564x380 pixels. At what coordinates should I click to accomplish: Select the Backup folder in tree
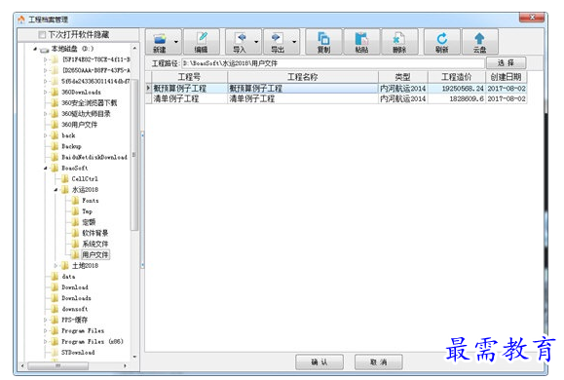[x=71, y=146]
